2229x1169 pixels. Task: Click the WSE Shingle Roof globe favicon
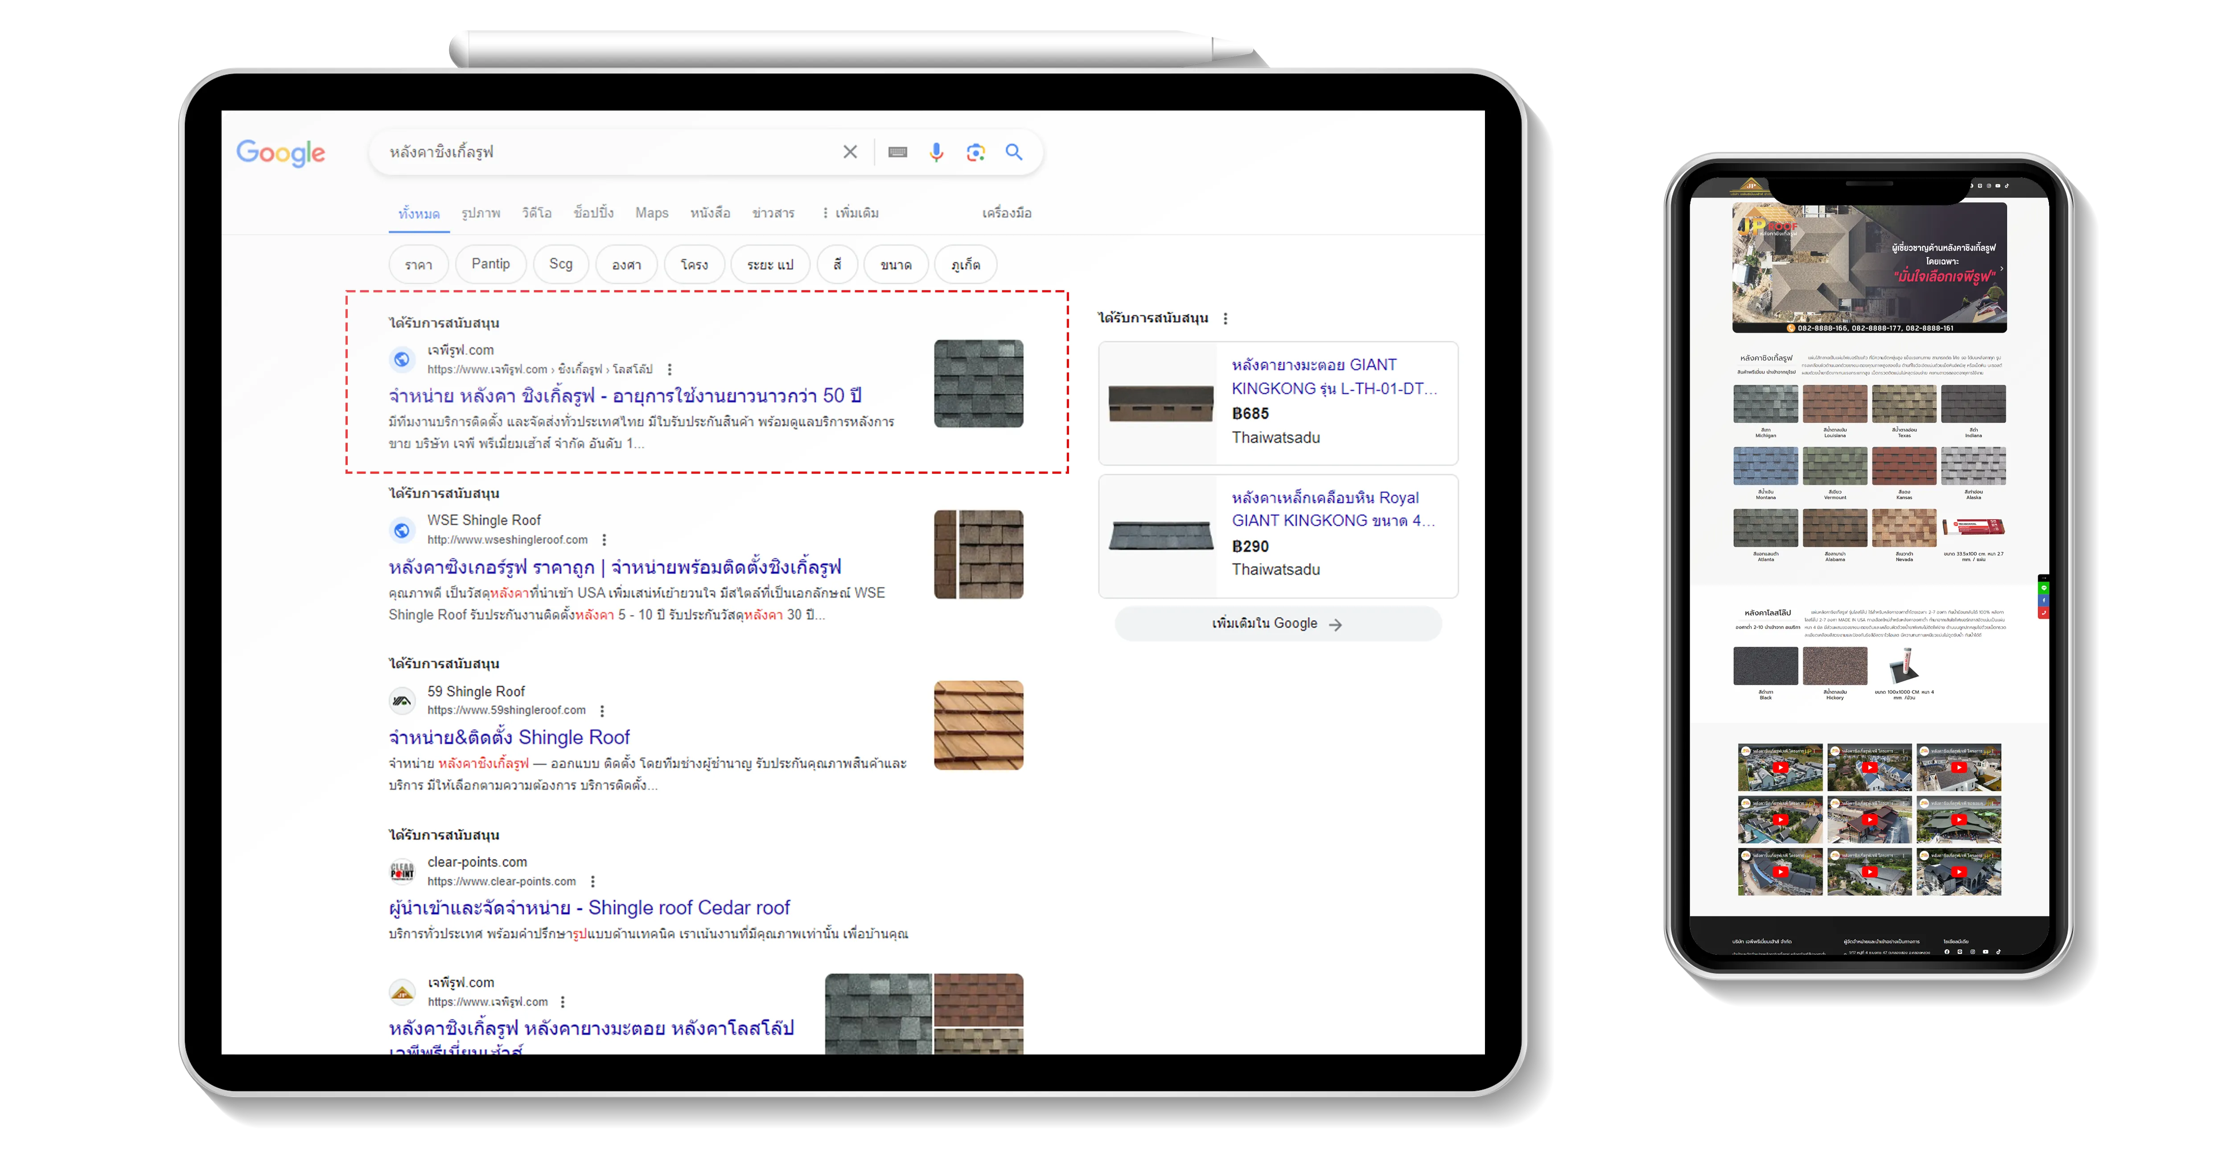[403, 529]
